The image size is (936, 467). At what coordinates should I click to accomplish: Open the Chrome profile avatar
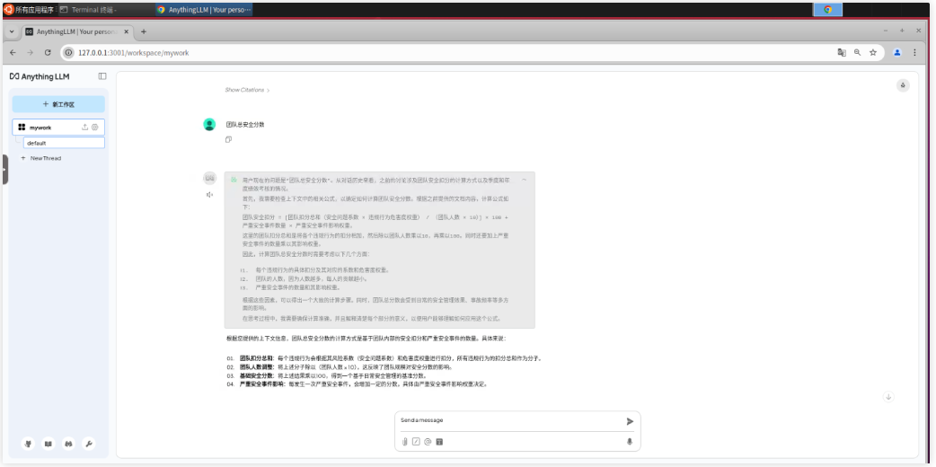[x=896, y=53]
